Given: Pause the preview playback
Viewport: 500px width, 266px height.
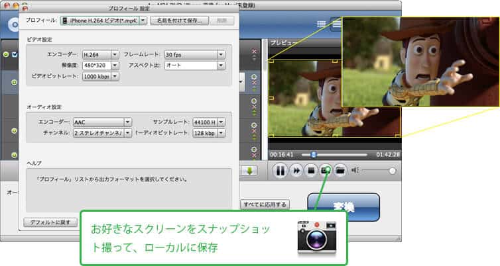Looking at the screenshot, I should tap(280, 171).
